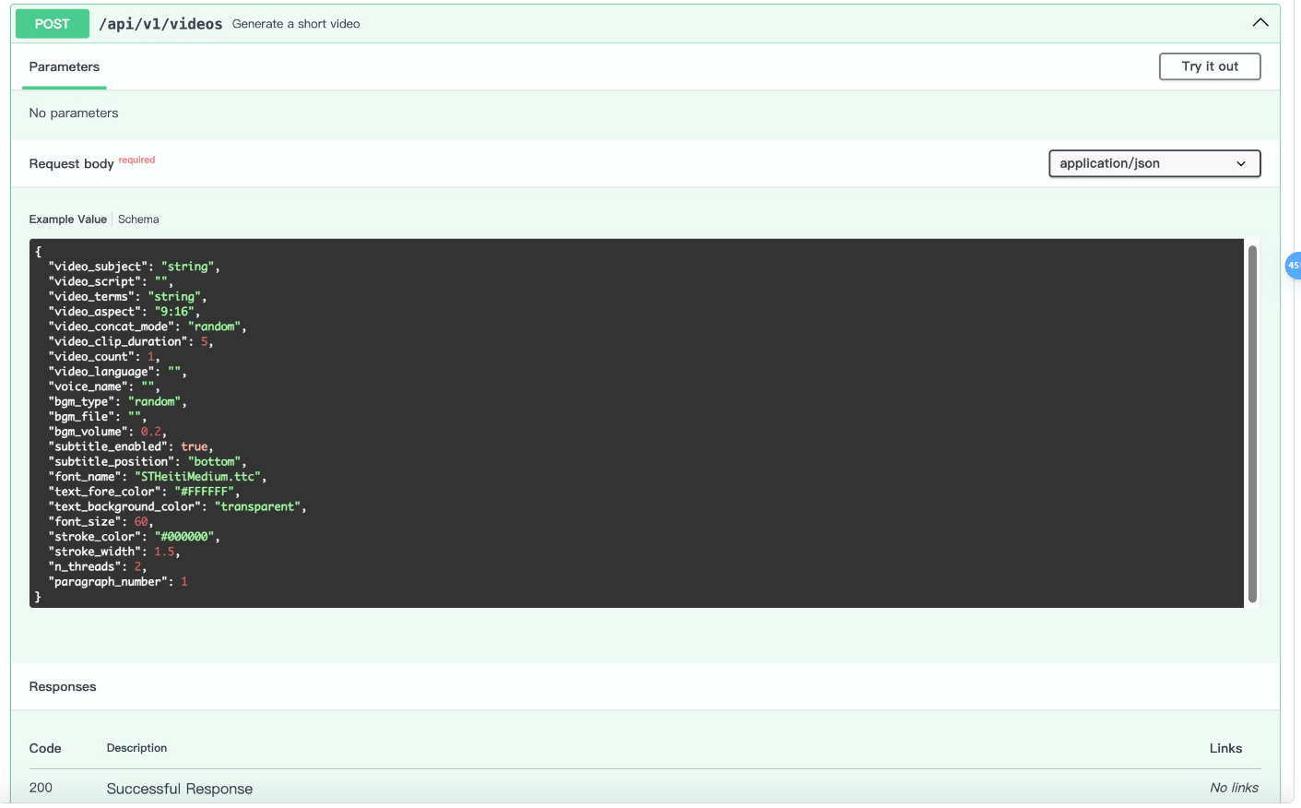The image size is (1301, 808).
Task: Click the example code block scrollbar
Action: [1252, 423]
